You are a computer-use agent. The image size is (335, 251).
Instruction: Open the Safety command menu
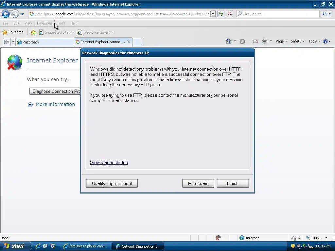coord(298,41)
